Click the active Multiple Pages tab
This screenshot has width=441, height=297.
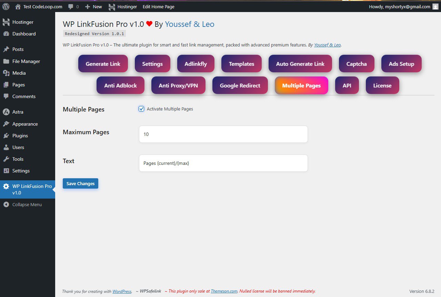301,85
